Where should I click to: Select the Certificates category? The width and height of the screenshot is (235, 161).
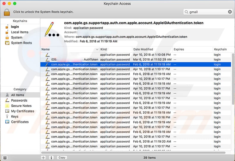point(20,122)
